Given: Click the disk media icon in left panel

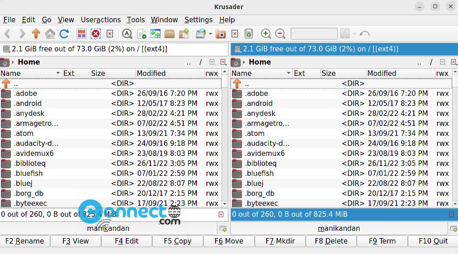Looking at the screenshot, I should coord(6,49).
